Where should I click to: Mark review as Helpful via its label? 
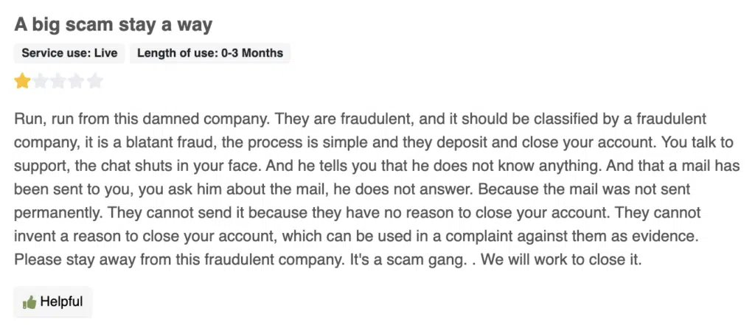click(62, 302)
